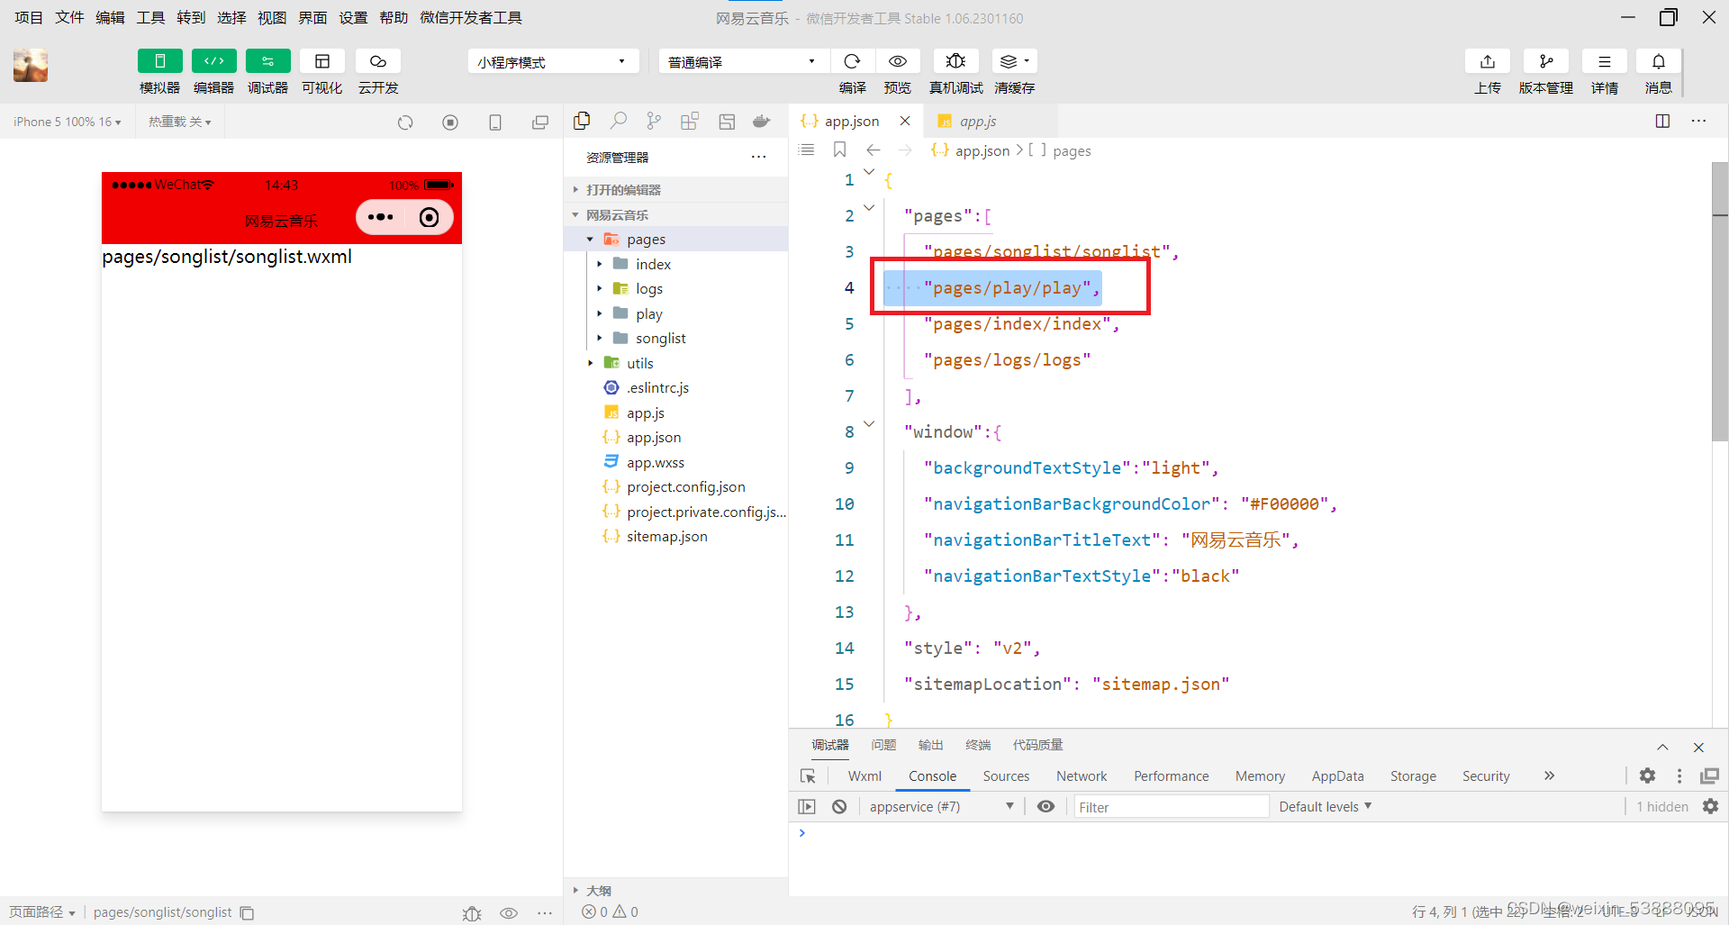The image size is (1729, 925).
Task: Open cloud development (云开发)
Action: tap(378, 61)
